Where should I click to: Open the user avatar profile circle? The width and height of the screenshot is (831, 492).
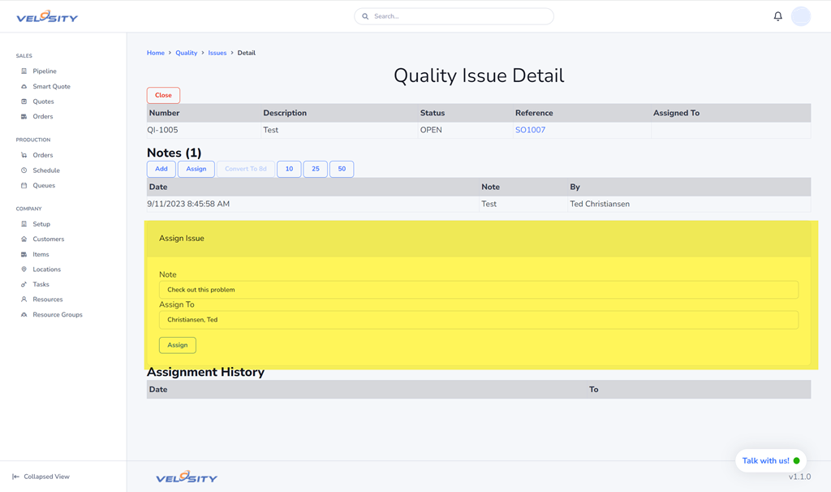[x=800, y=16]
